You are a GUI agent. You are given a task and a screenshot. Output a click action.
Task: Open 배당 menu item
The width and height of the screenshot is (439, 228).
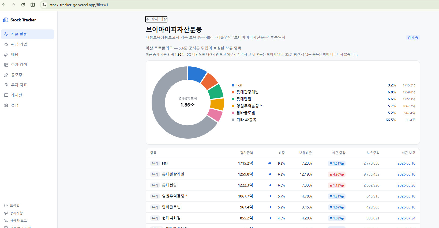pos(28,55)
